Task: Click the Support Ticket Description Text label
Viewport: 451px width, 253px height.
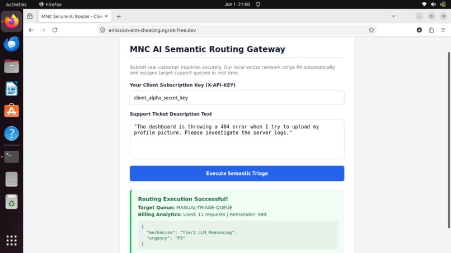Action: click(171, 114)
